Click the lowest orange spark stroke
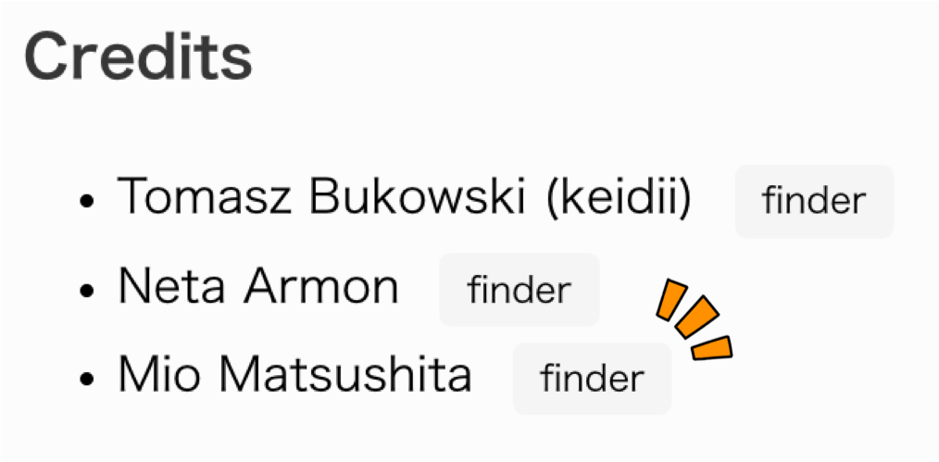The image size is (939, 462). coord(713,346)
